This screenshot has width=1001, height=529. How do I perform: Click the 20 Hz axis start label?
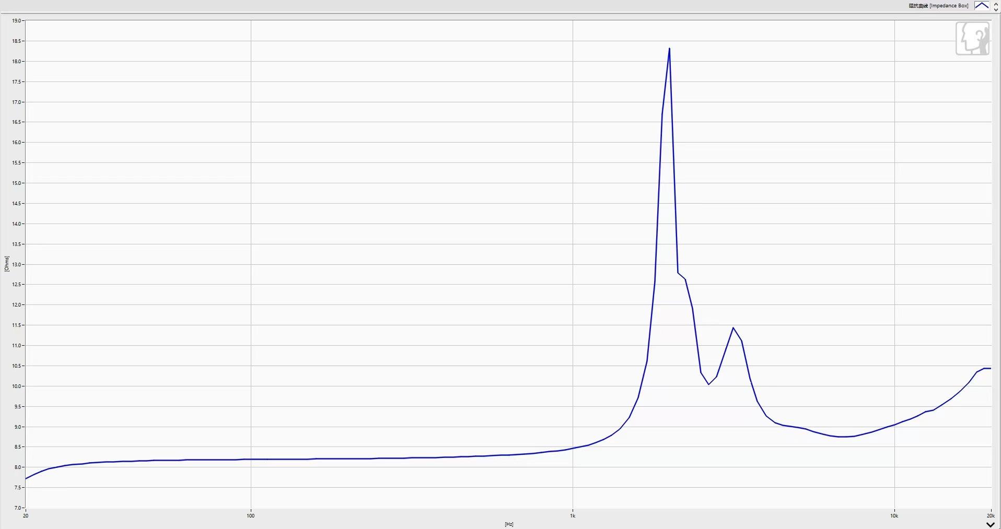point(26,516)
